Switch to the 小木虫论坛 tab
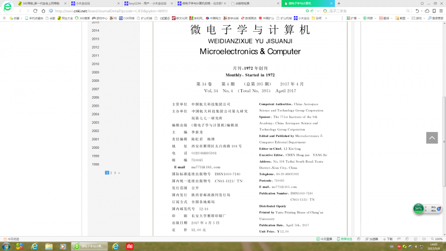Image resolution: width=446 pixels, height=251 pixels. pos(95,3)
